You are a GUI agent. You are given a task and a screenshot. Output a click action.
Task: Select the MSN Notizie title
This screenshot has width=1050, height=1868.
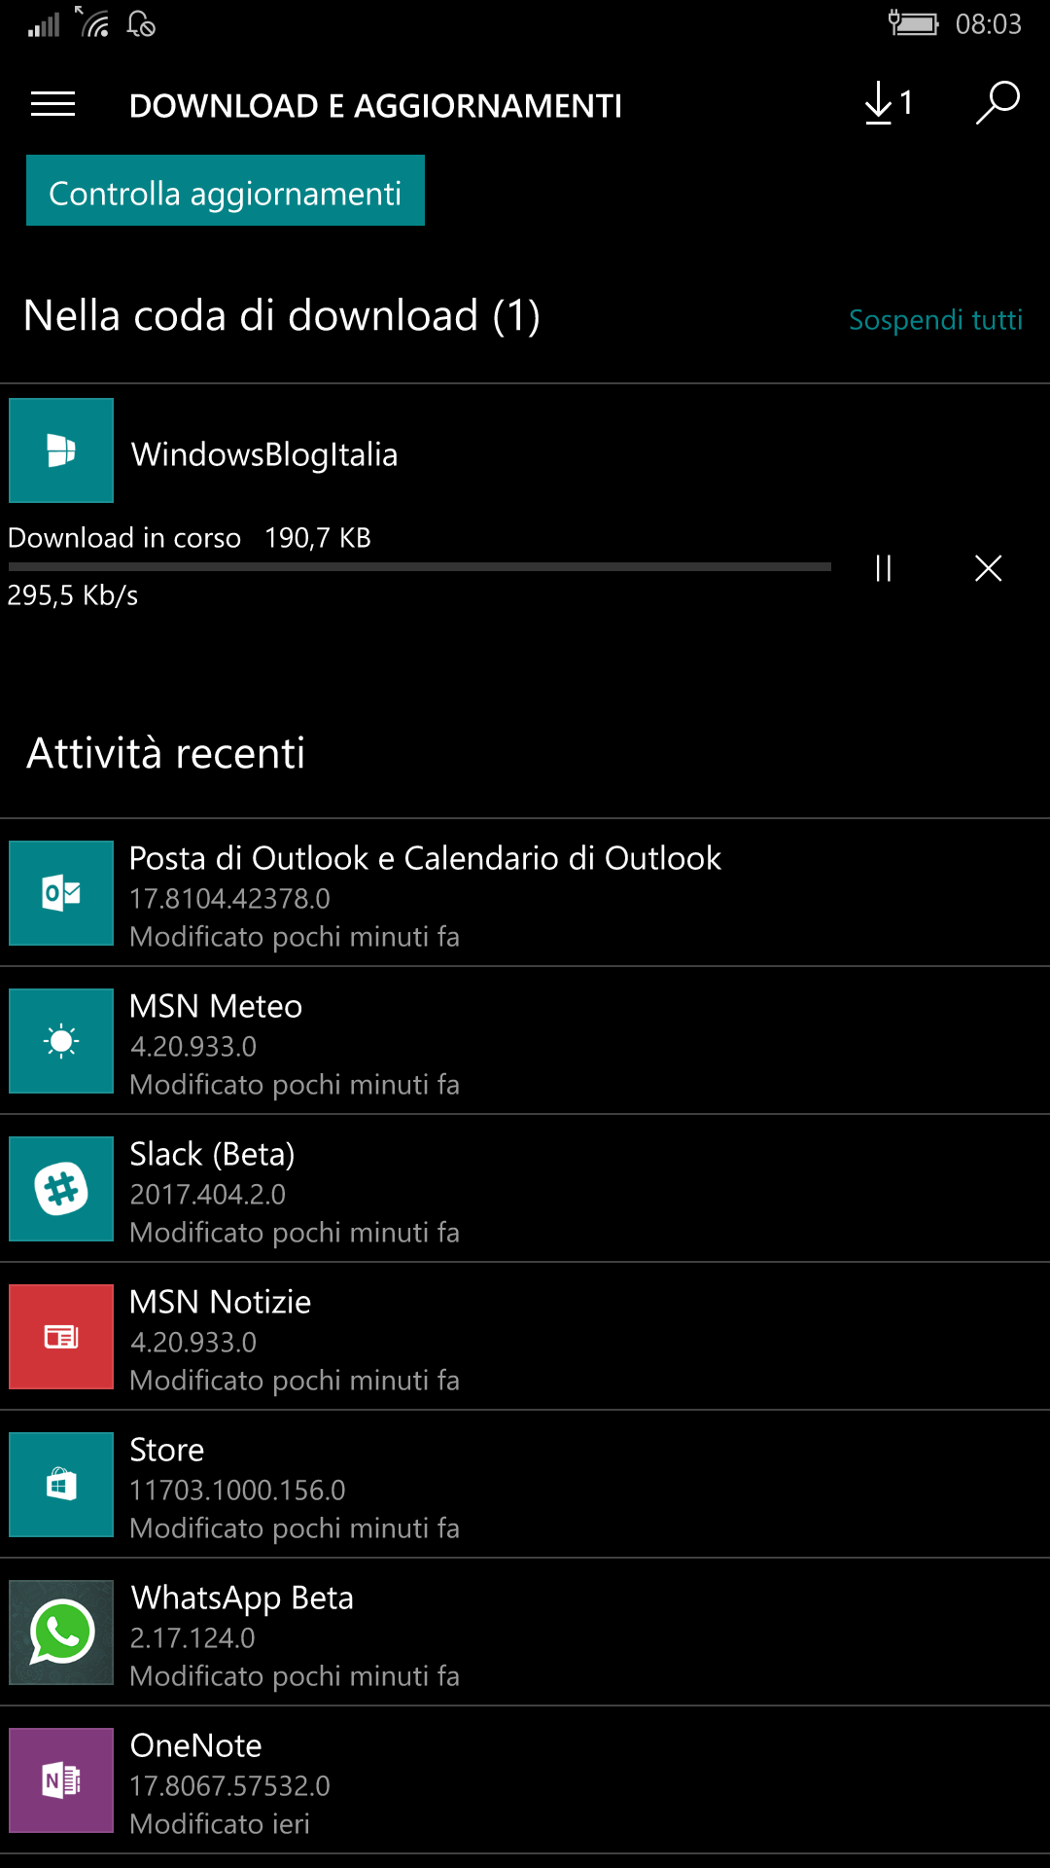click(221, 1302)
